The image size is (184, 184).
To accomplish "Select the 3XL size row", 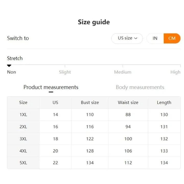I will tap(23, 139).
